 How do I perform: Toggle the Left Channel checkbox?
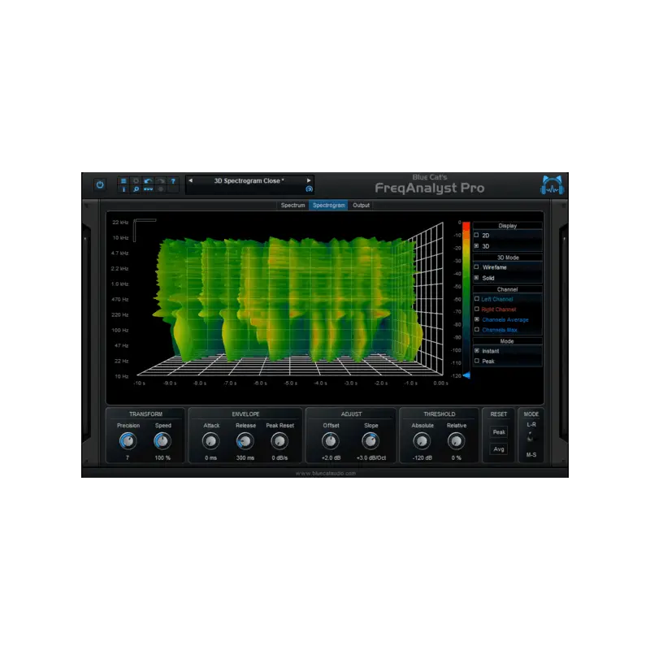477,298
